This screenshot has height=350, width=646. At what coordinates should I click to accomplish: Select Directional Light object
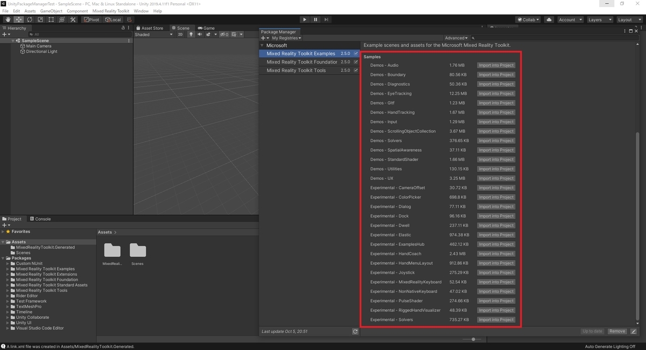[41, 52]
